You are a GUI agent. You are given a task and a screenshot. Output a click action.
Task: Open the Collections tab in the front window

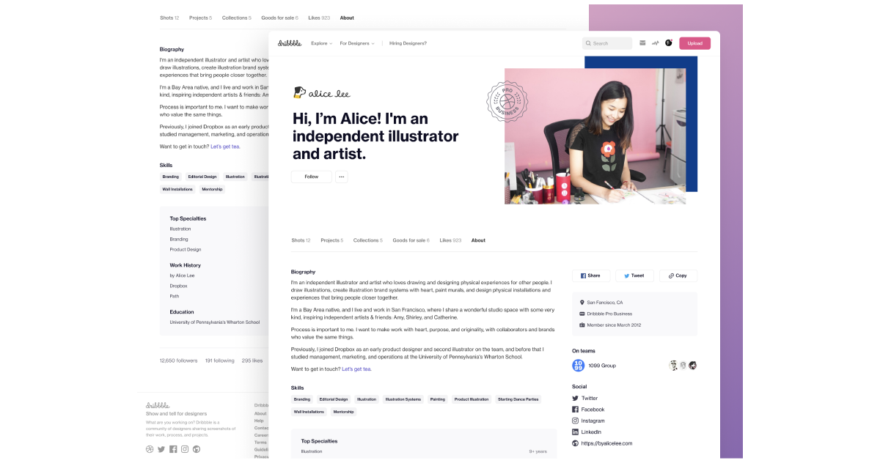tap(368, 240)
